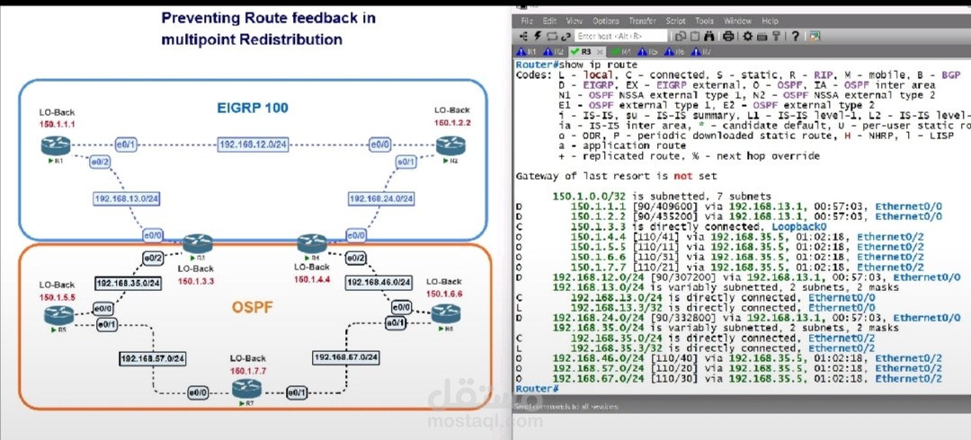The image size is (971, 440).
Task: Click the 192.168.13.0/24 network label in diagram
Action: tap(129, 198)
